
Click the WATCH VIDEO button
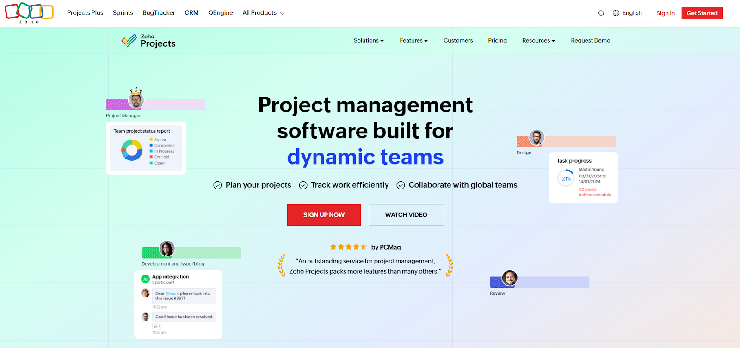406,215
